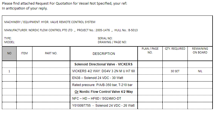The width and height of the screenshot is (224, 114).
Task: Click the MANUFACTURER Nordic Flow Control line
Action: pos(71,30)
